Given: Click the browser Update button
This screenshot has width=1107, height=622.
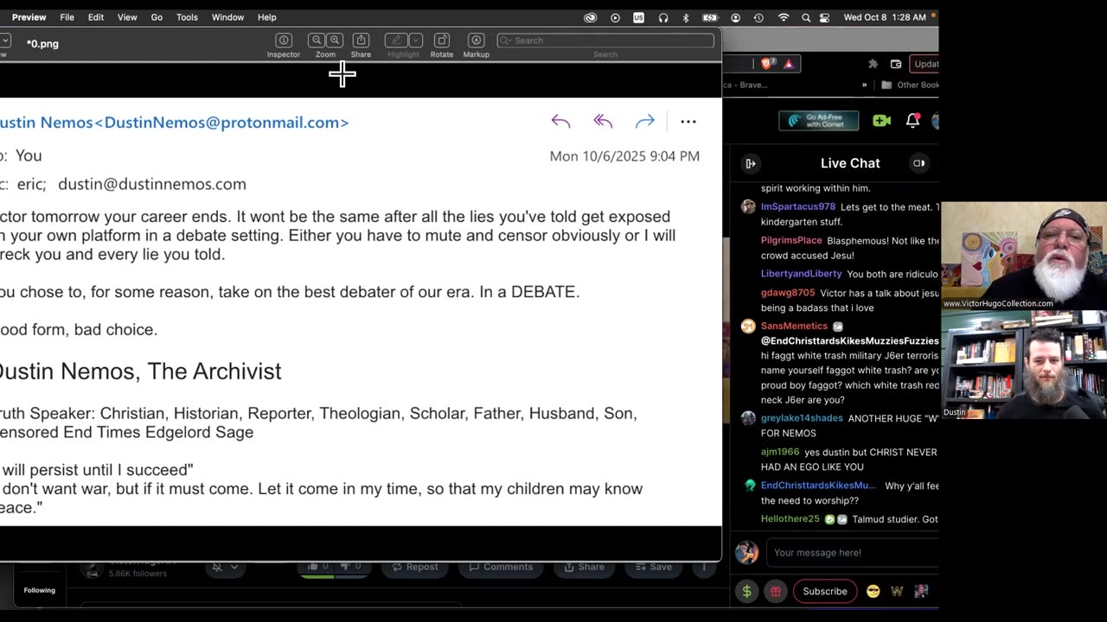Looking at the screenshot, I should tap(925, 64).
